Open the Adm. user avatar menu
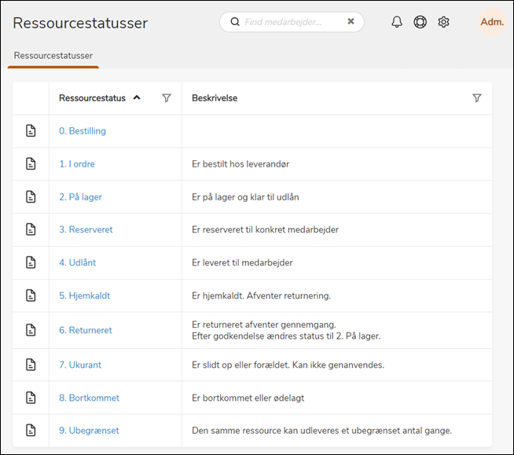This screenshot has width=514, height=455. click(x=492, y=22)
